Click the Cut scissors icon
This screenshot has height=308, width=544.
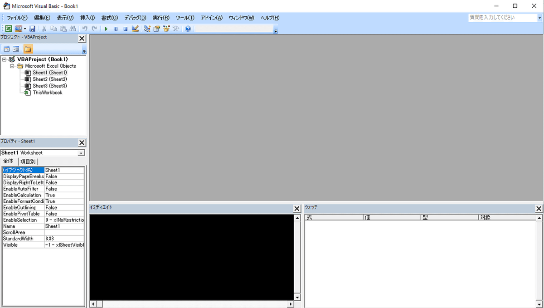pyautogui.click(x=44, y=29)
